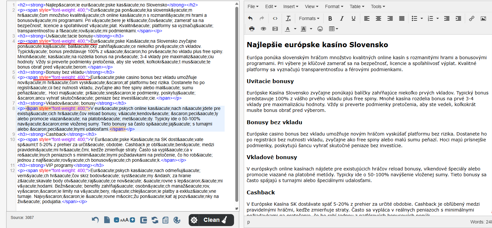Open the Tools menu

point(378,6)
